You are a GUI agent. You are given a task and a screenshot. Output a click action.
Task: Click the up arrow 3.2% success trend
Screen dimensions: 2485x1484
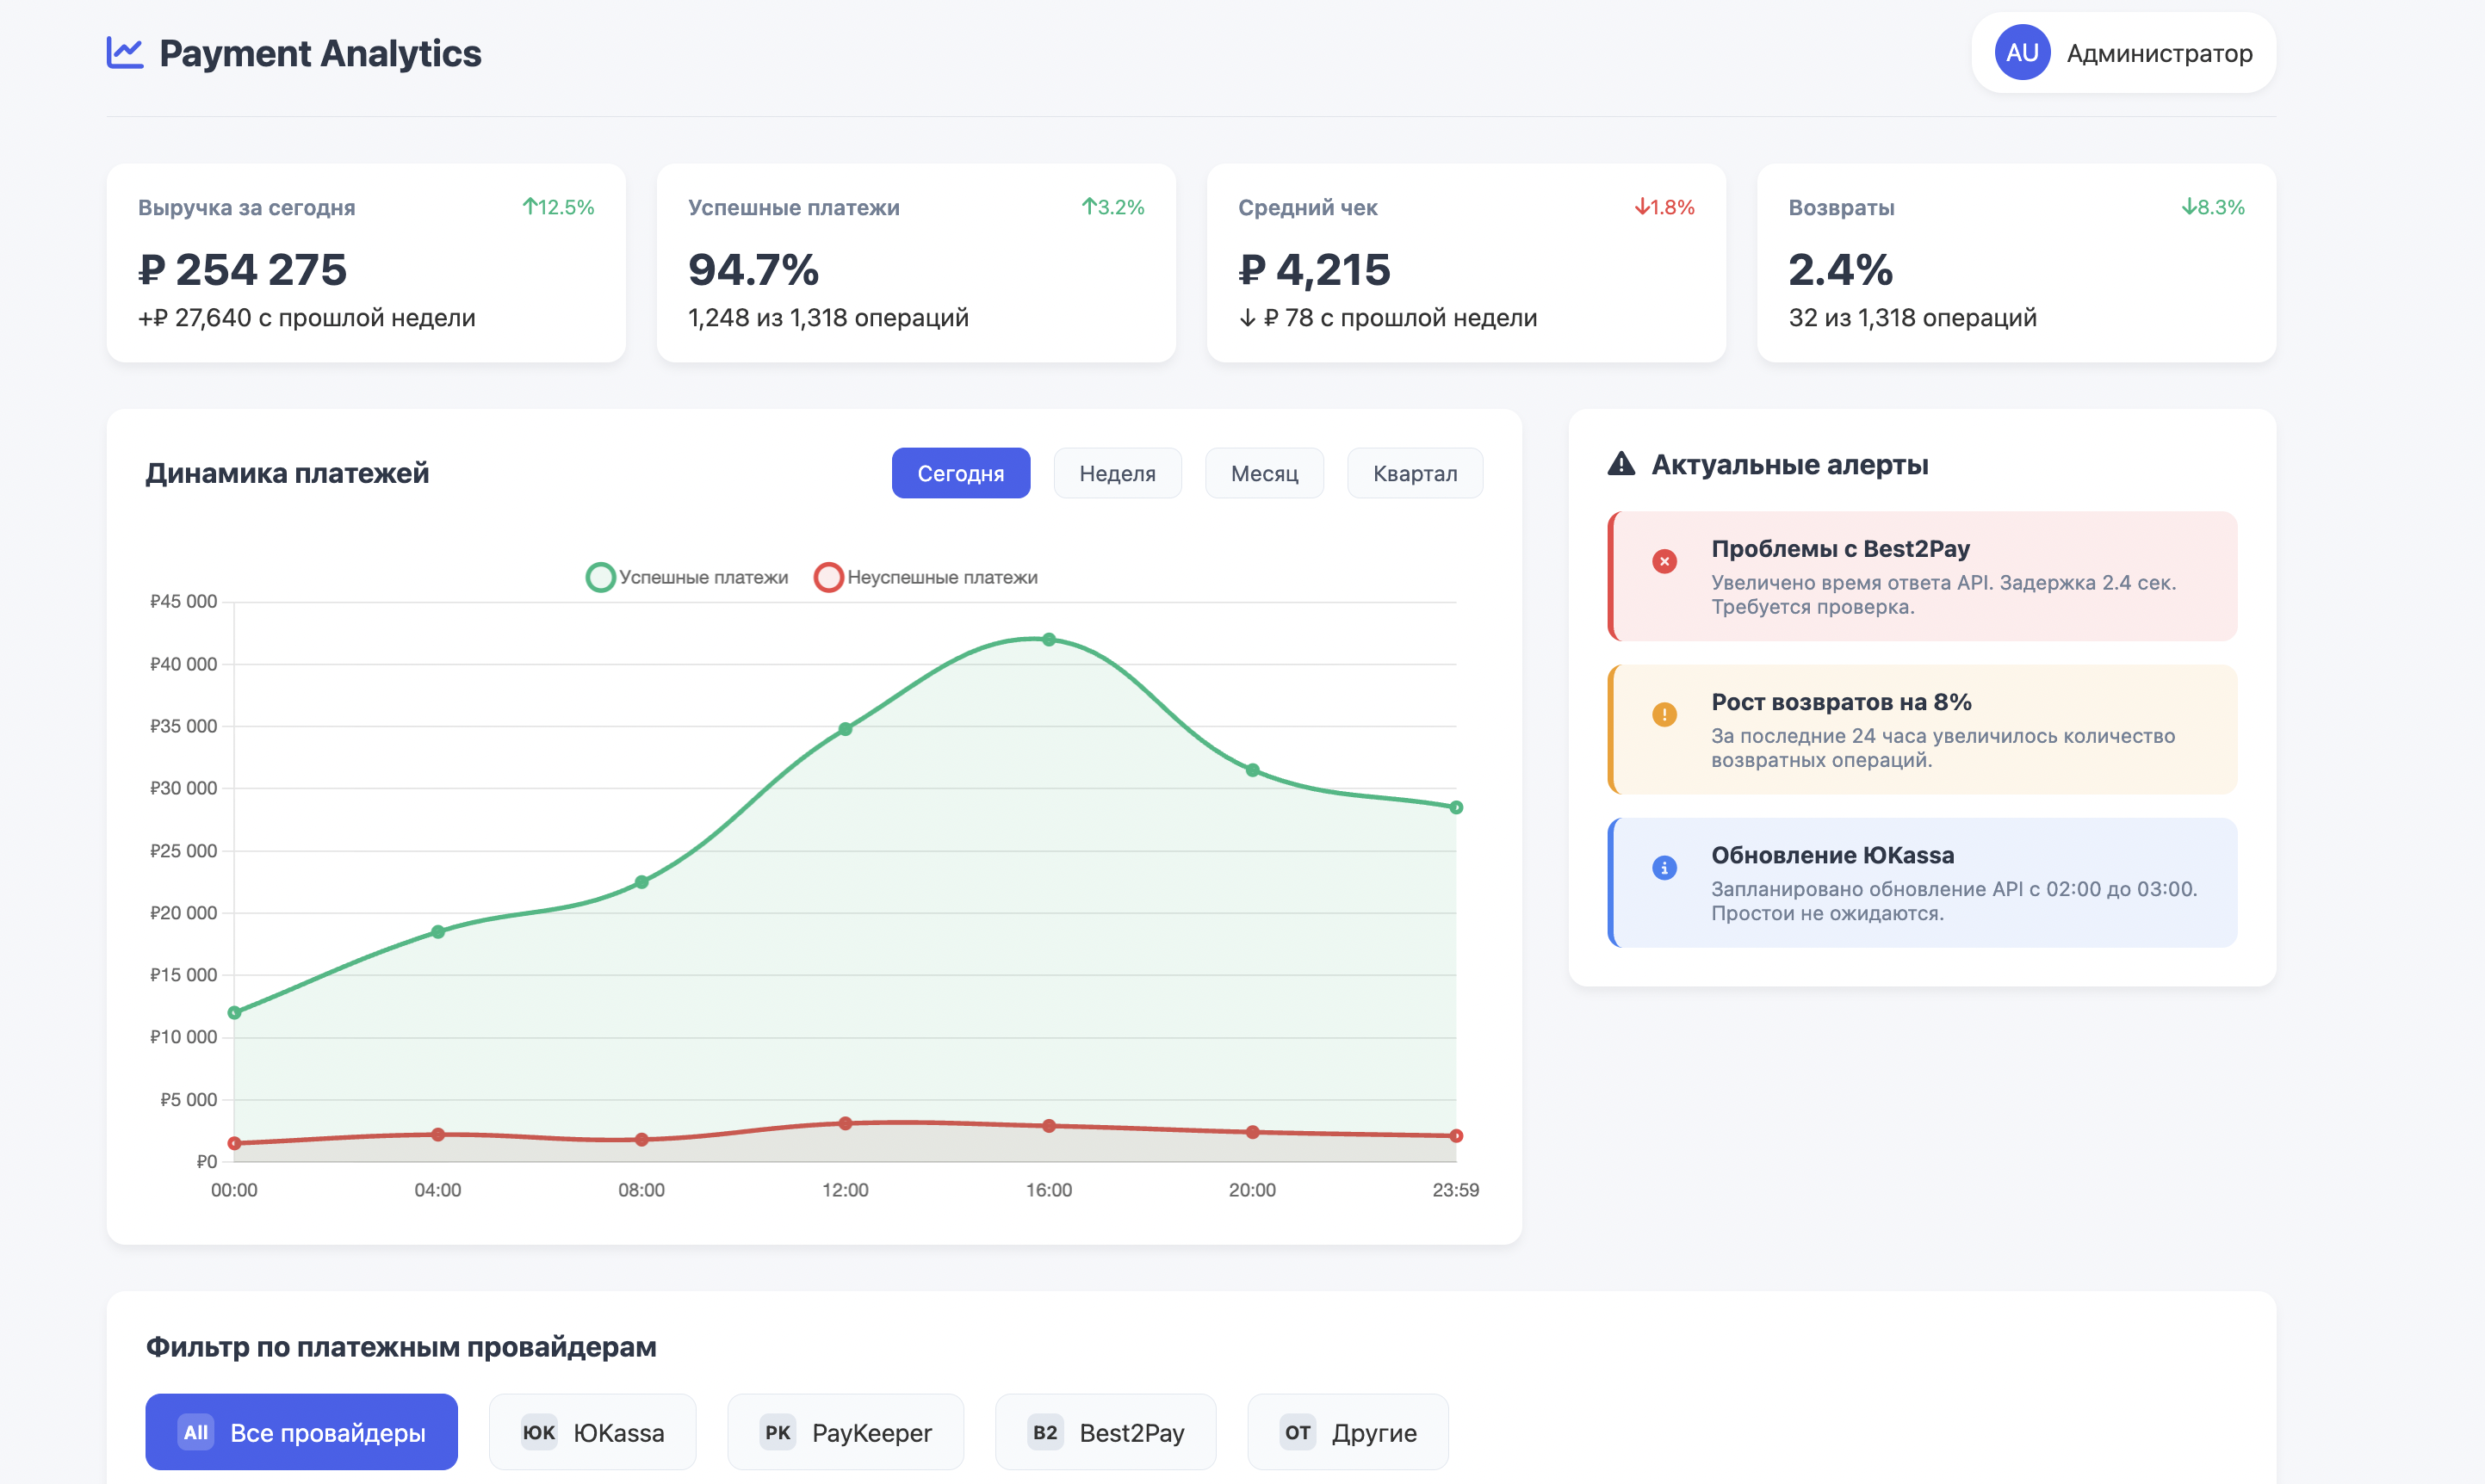click(x=1112, y=207)
